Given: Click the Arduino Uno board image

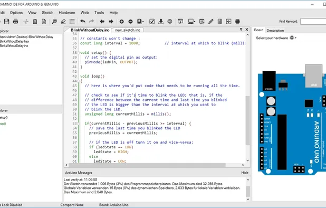Looking at the screenshot, I should [x=292, y=120].
